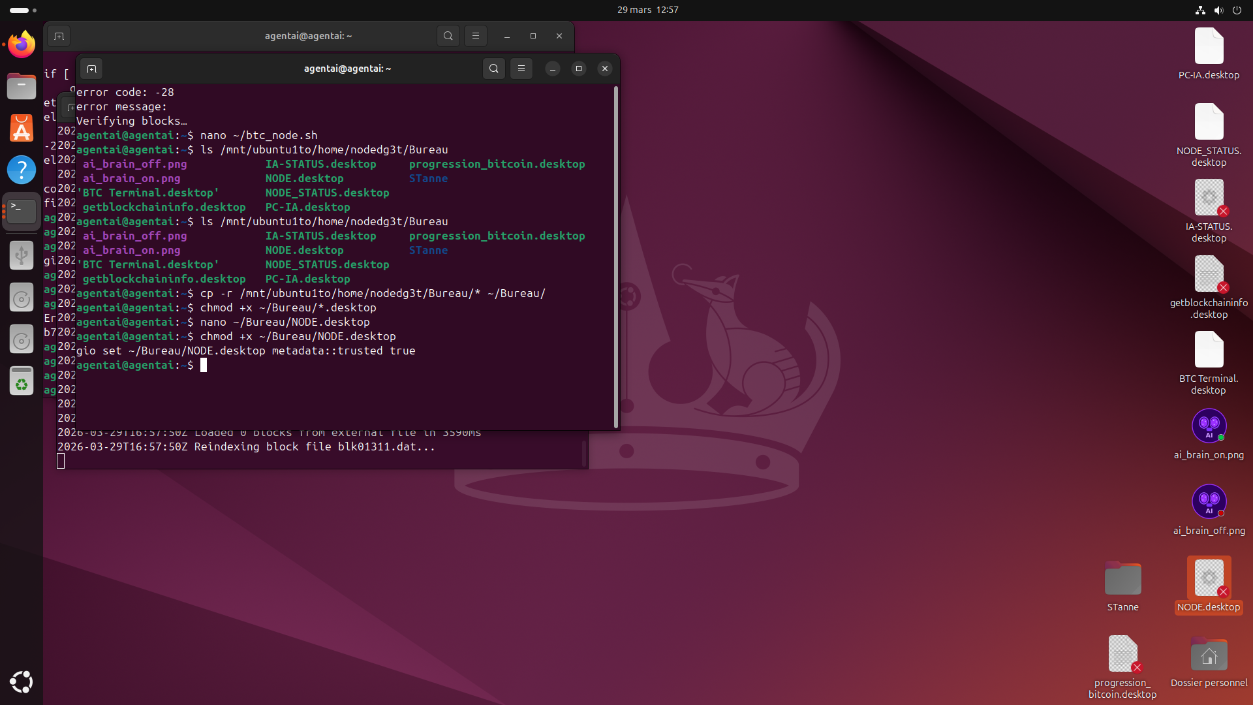The image size is (1253, 705).
Task: Open Help icon in dock
Action: click(x=22, y=170)
